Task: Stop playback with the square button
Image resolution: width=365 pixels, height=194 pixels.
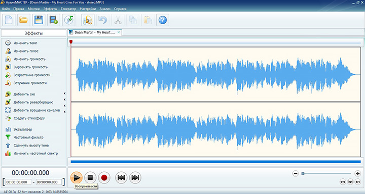Action: click(x=90, y=178)
